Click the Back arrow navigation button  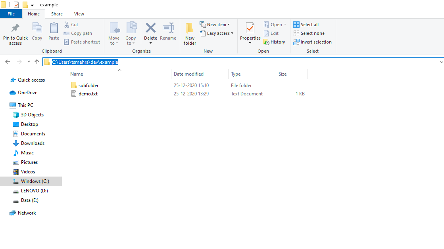8,62
